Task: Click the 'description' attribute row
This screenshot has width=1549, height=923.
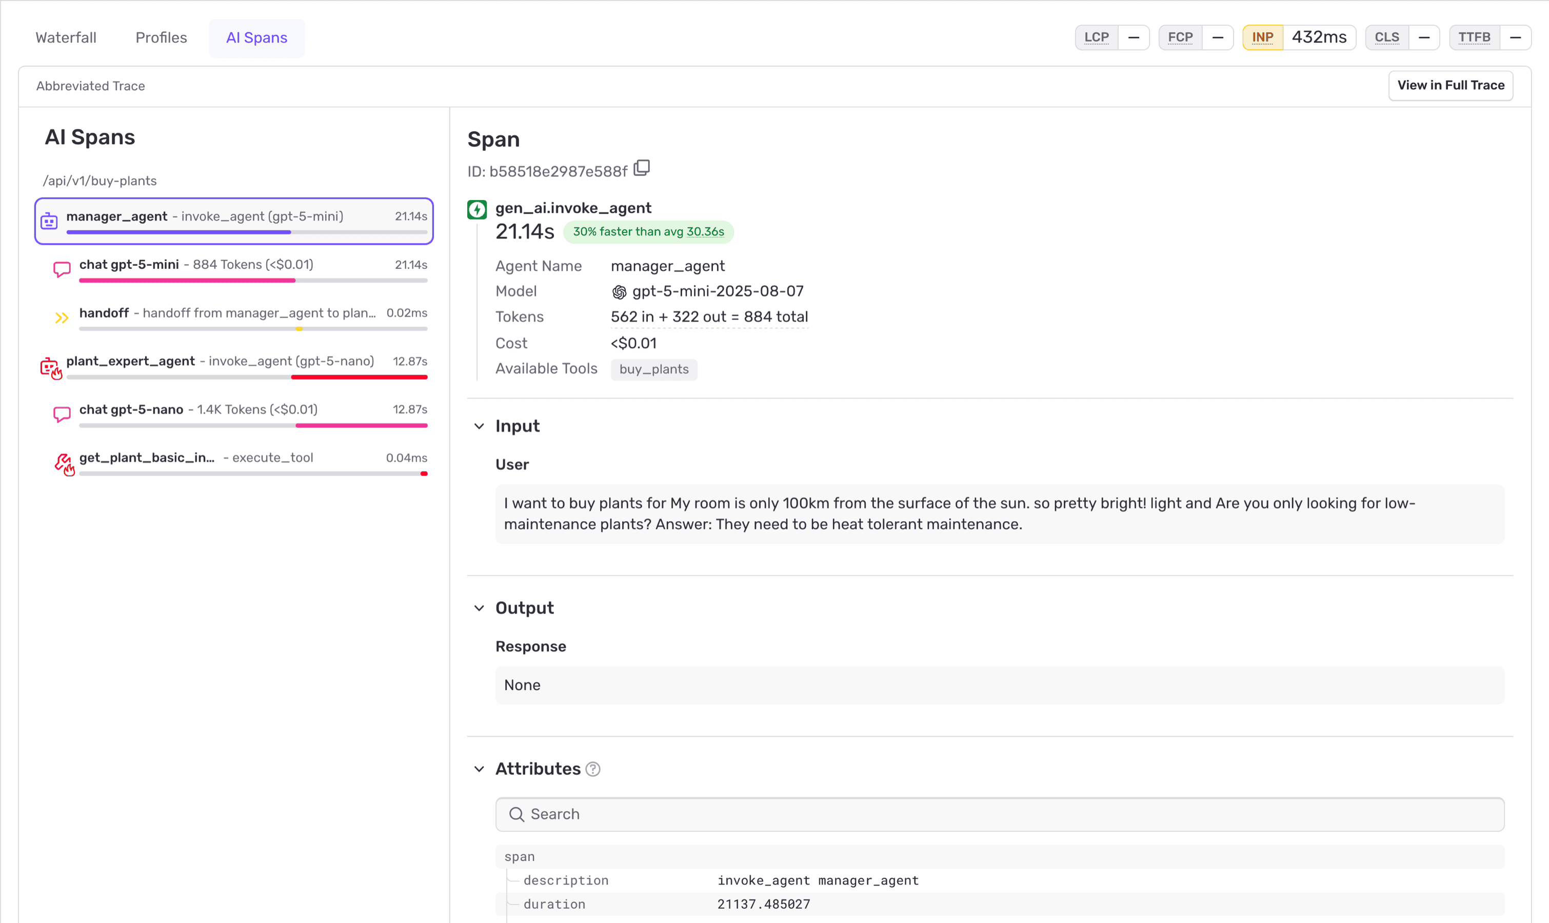Action: 1000,880
